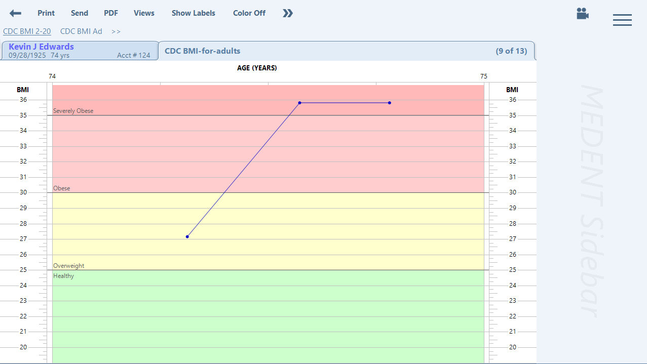The width and height of the screenshot is (647, 364).
Task: Open the CDC BMI 2-20 chart link
Action: click(x=27, y=31)
